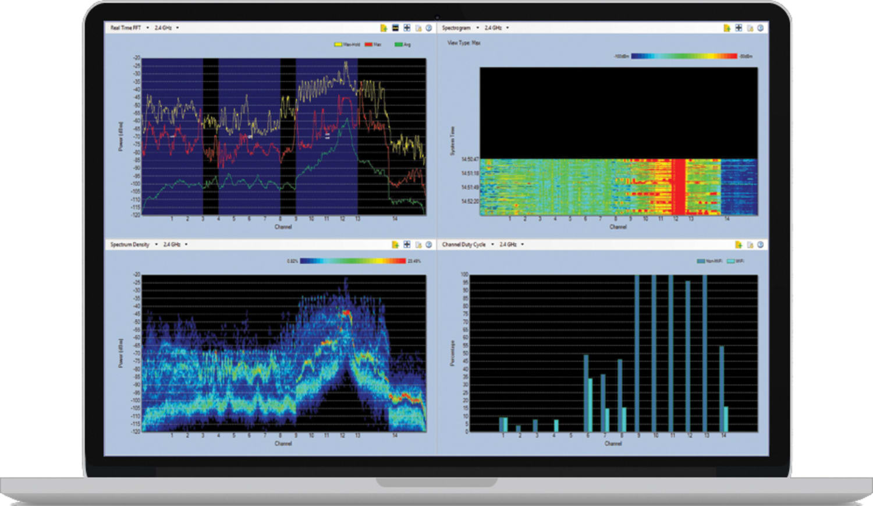Screen dimensions: 873x506
Task: Click the expand-view icon in Spectrogram panel
Action: 739,28
